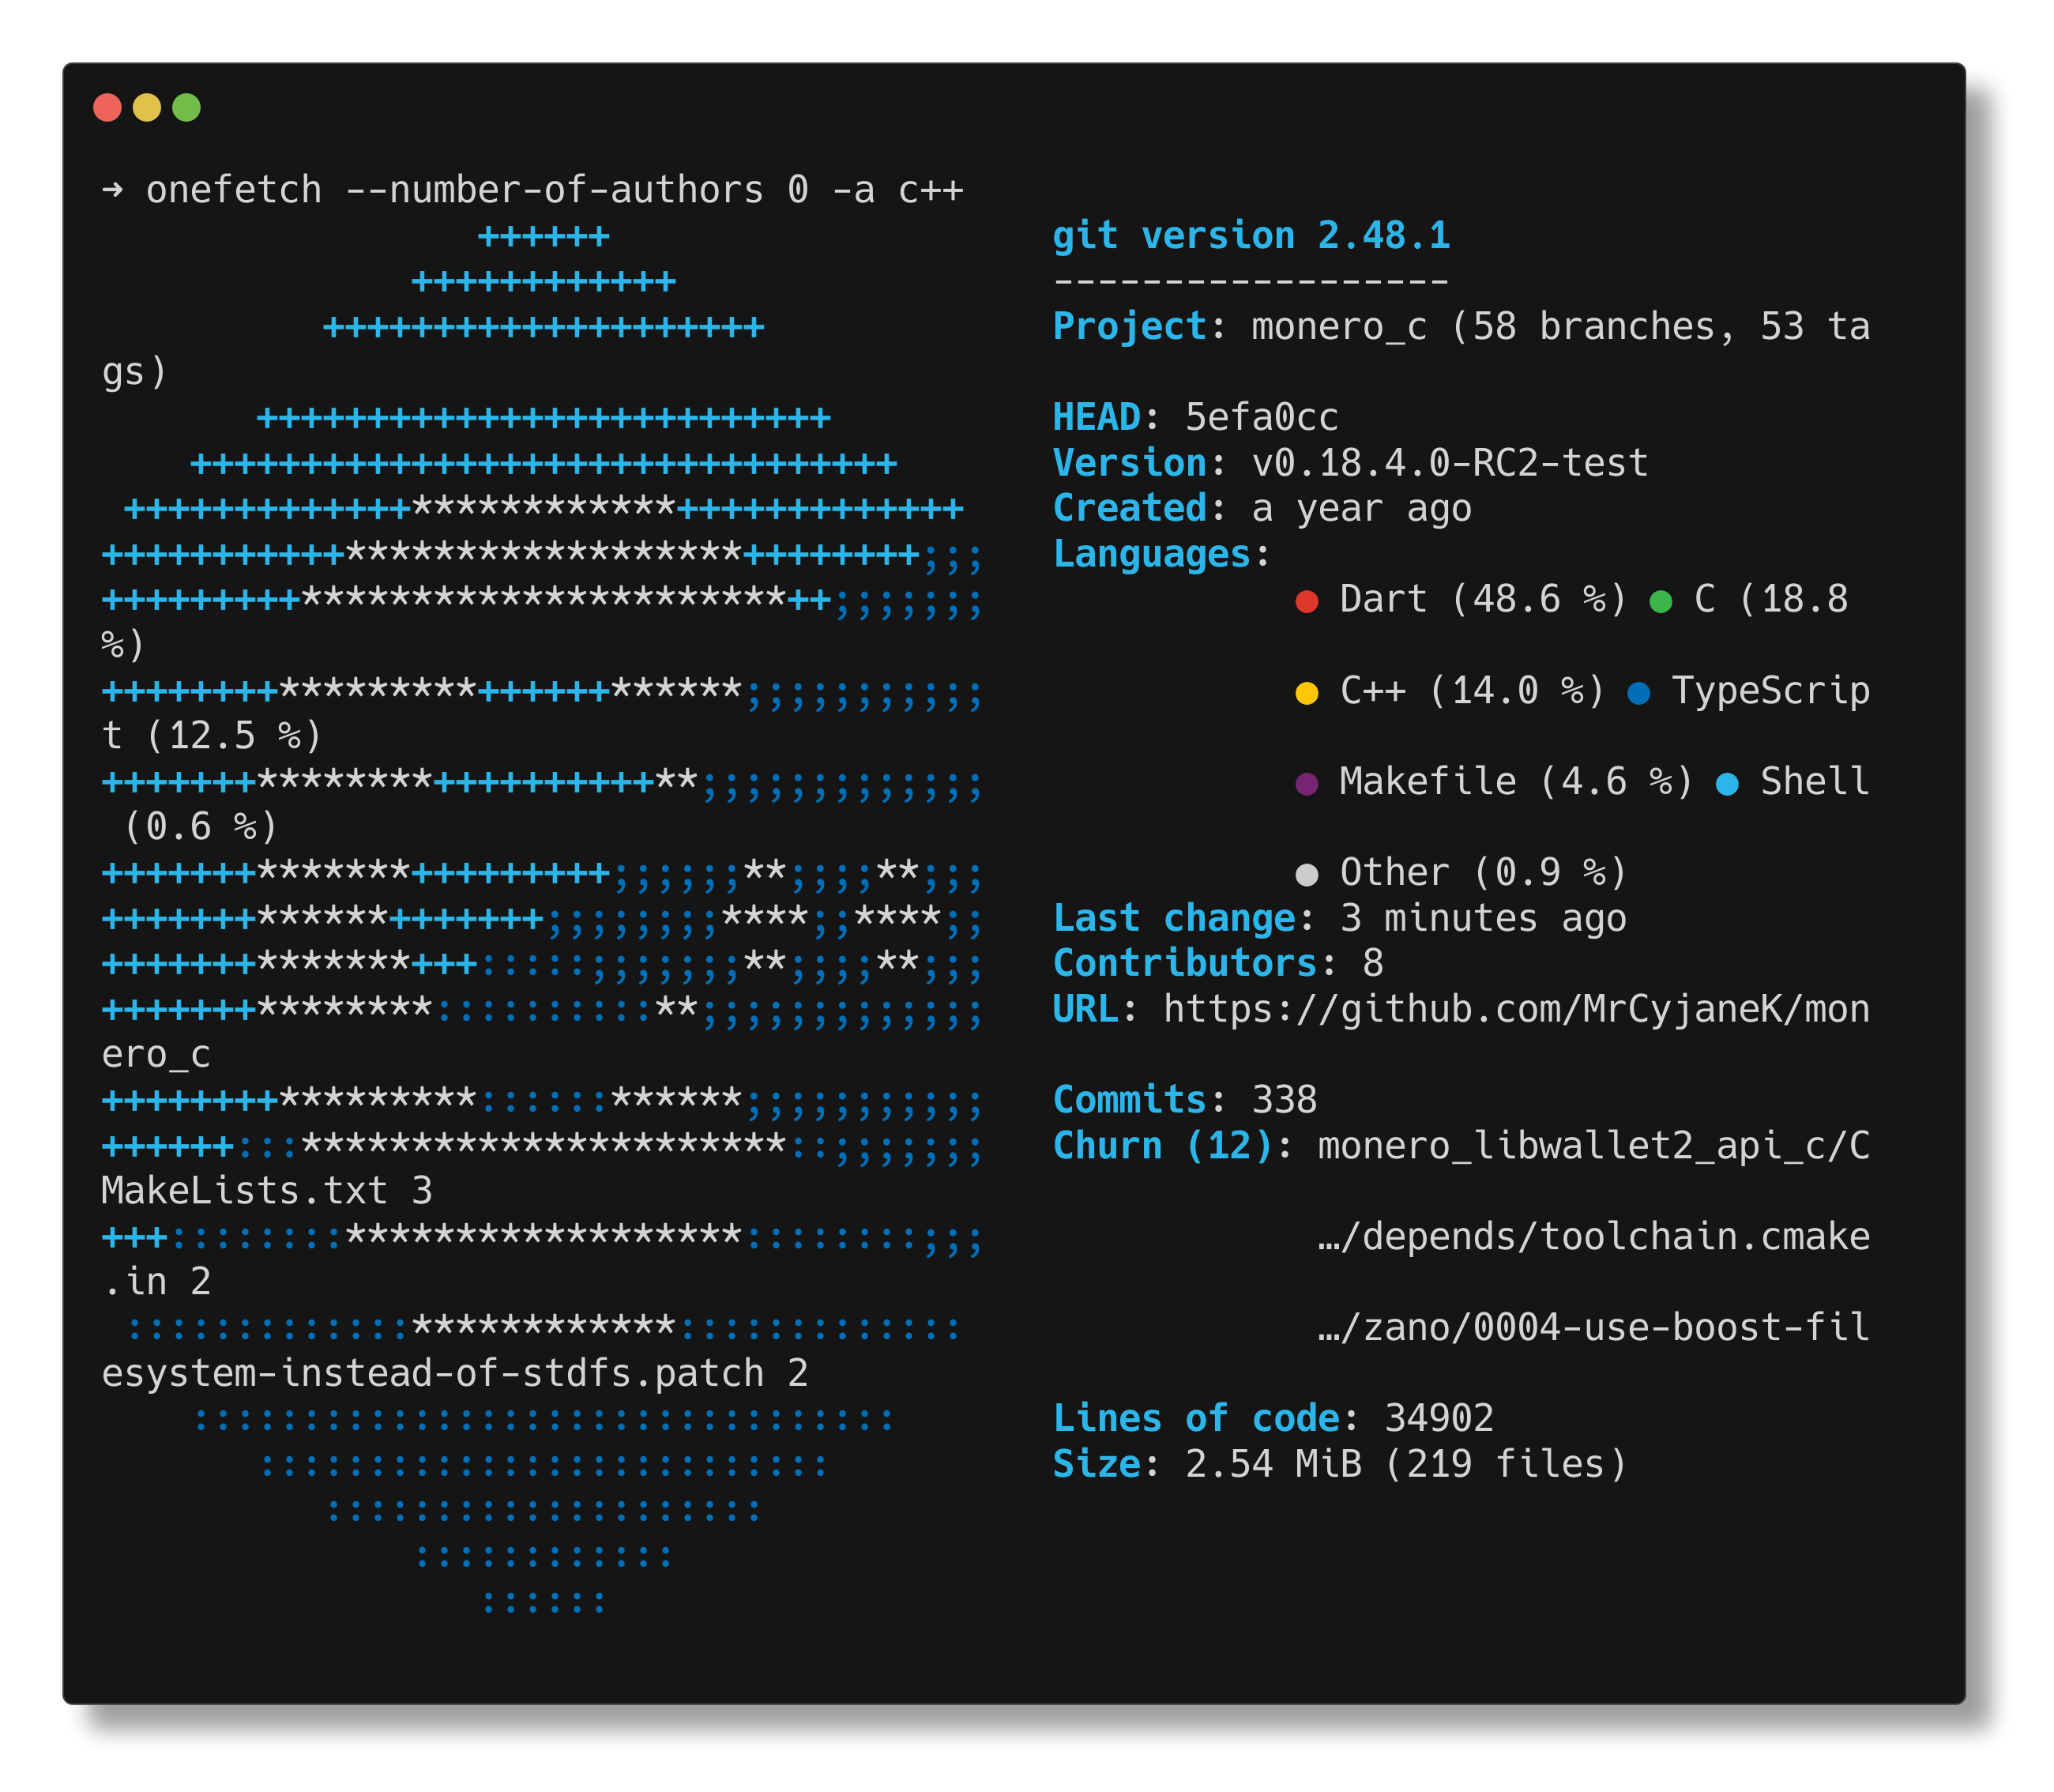
Task: Click the red Dart language color dot
Action: 1306,601
